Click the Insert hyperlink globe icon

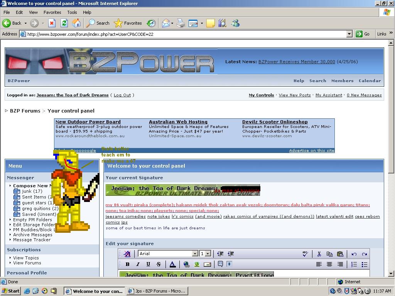click(x=186, y=264)
